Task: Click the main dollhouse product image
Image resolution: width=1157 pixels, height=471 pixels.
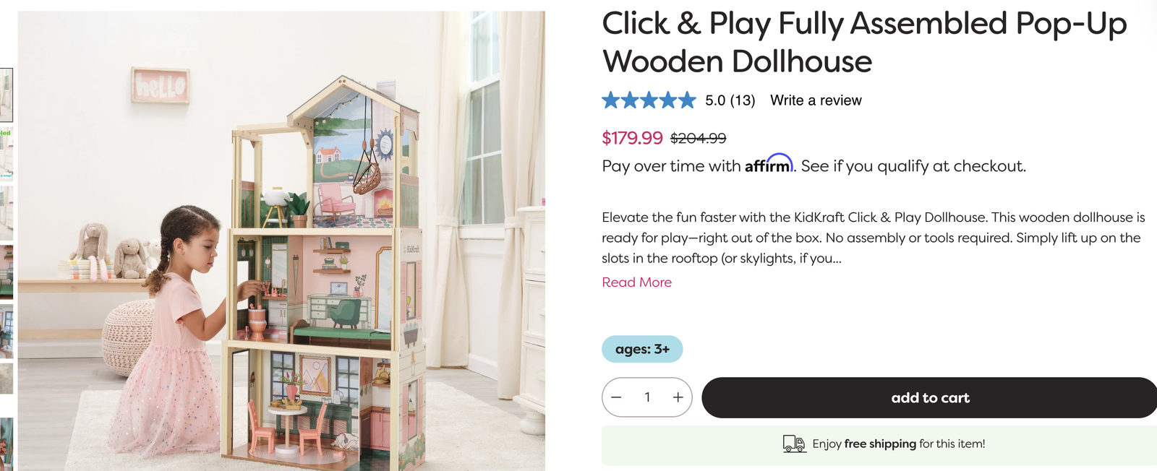Action: coord(281,241)
